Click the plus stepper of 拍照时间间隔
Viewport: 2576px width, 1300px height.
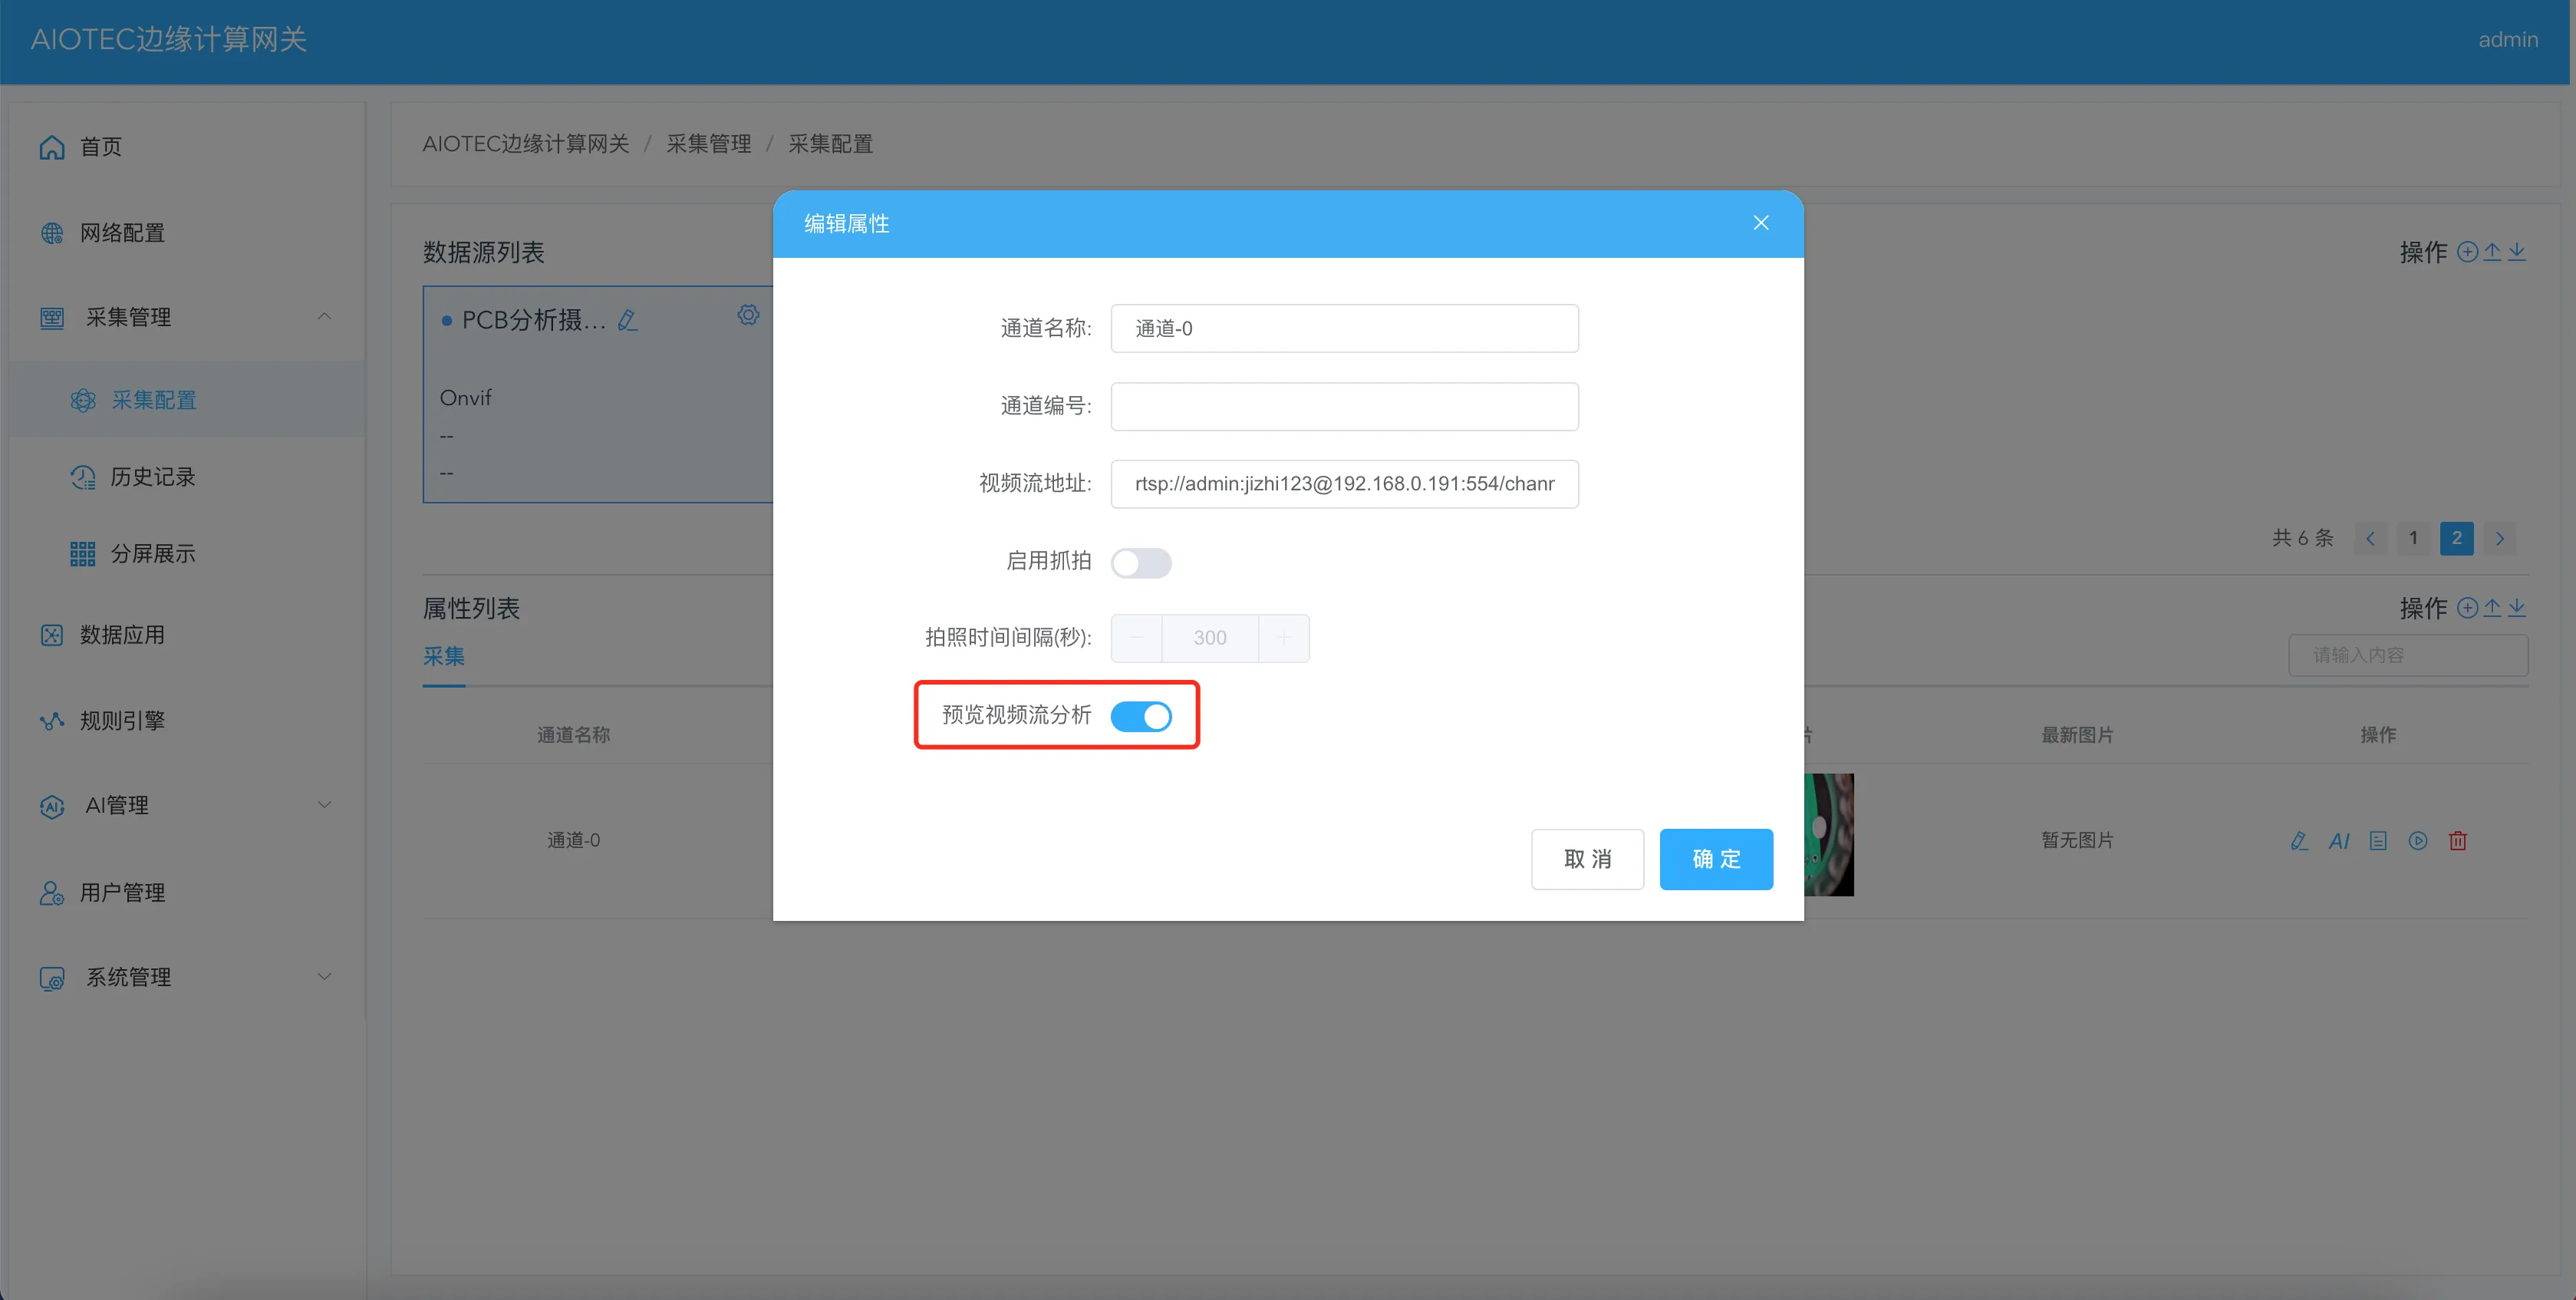pyautogui.click(x=1283, y=638)
